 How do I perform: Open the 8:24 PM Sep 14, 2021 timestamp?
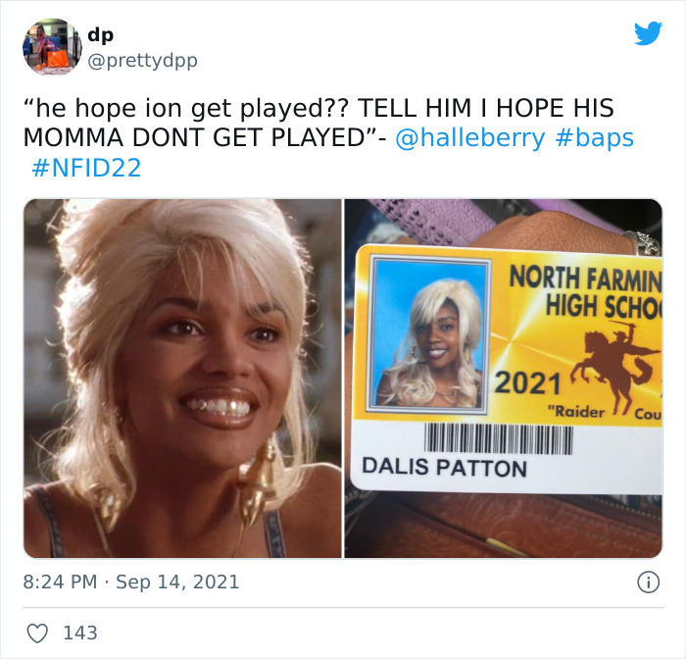[131, 582]
